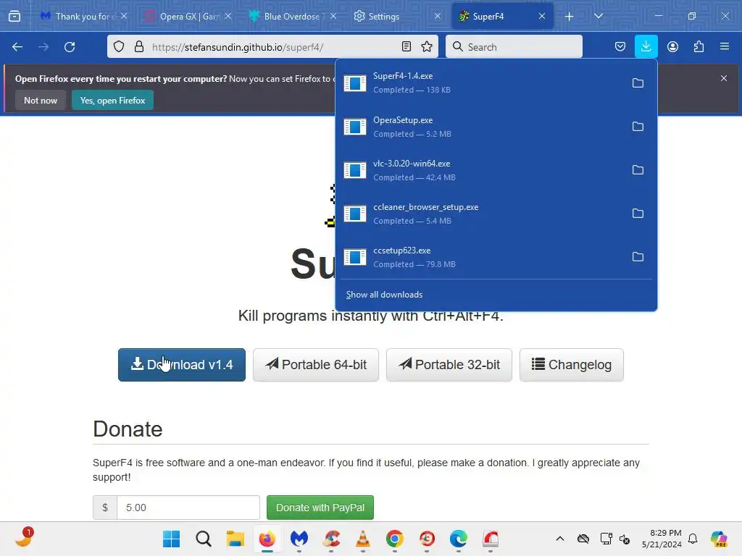Screen dimensions: 742x556
Task: Open Microsoft Edge from taskbar
Action: pyautogui.click(x=459, y=539)
